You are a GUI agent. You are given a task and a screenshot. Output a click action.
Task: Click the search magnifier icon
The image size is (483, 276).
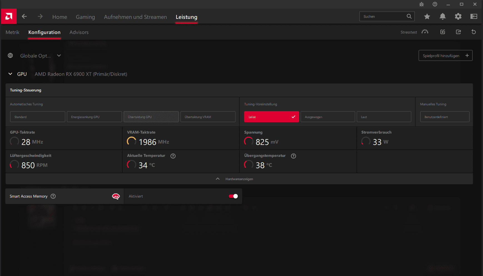coord(409,16)
